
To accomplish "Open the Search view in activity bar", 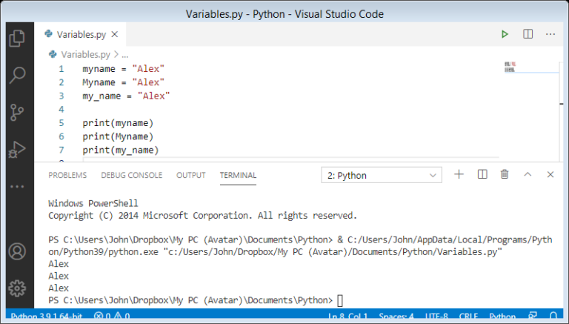I will (x=16, y=75).
